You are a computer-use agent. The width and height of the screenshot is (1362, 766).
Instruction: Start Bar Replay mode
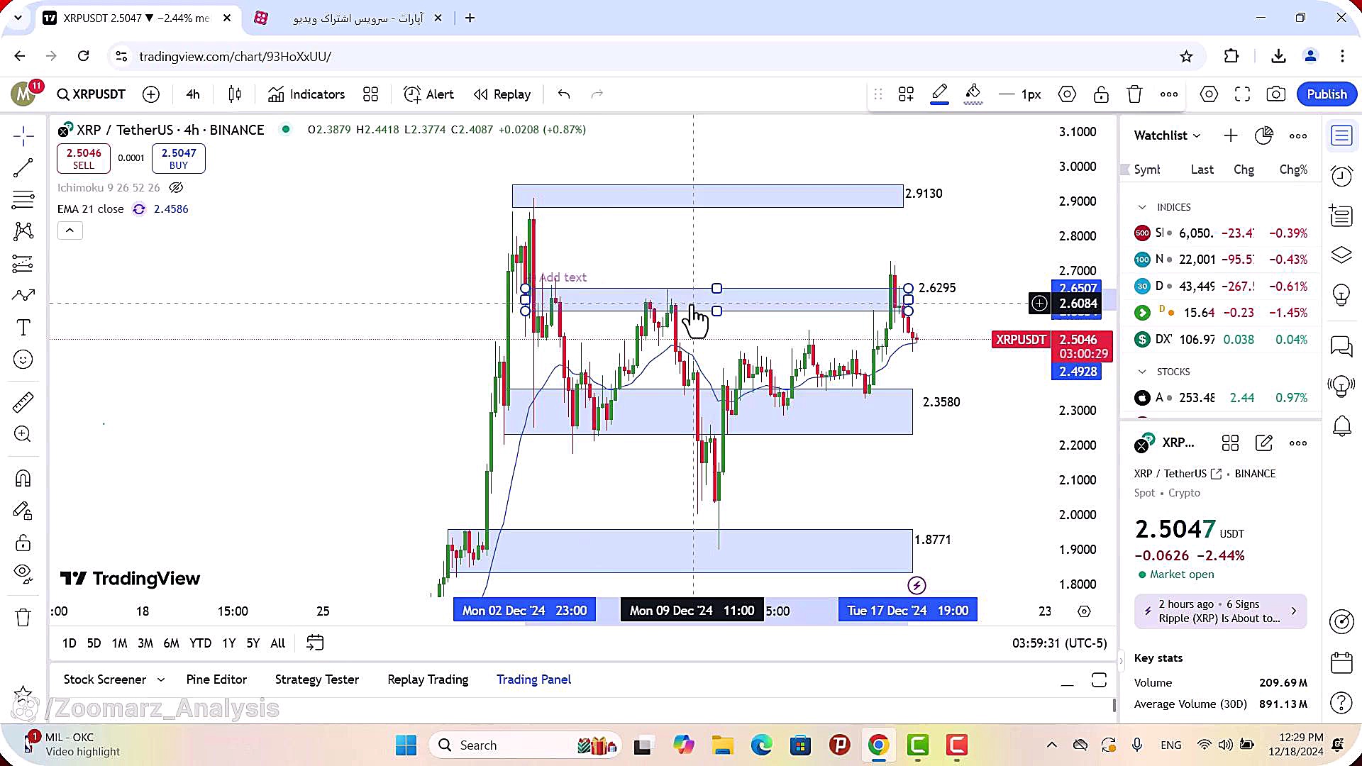(x=502, y=94)
